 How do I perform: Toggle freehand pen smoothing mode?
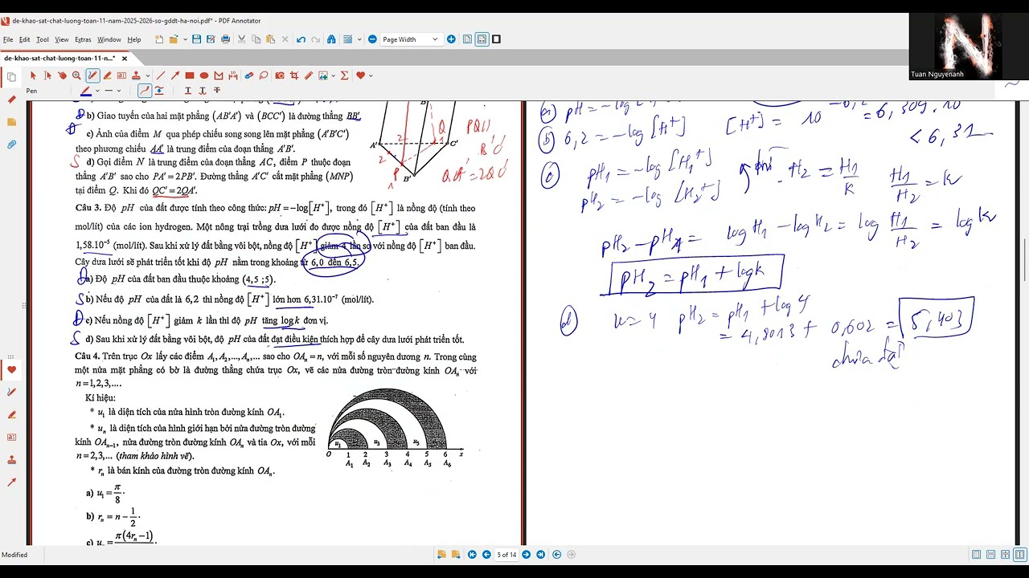145,91
